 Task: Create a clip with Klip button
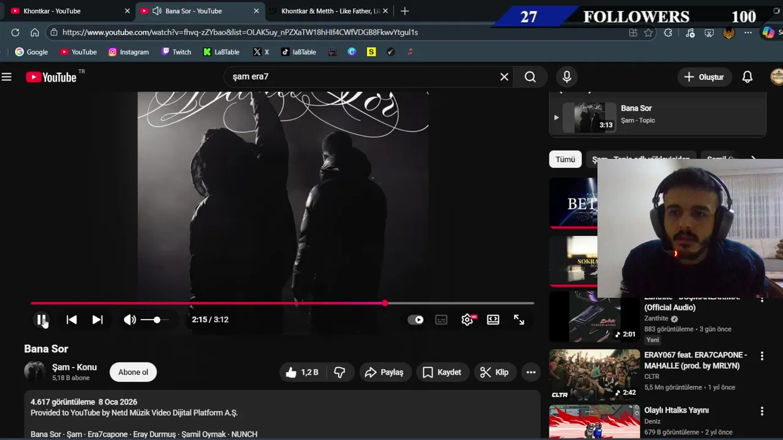click(494, 372)
